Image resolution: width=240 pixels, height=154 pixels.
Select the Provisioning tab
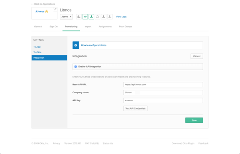click(71, 27)
